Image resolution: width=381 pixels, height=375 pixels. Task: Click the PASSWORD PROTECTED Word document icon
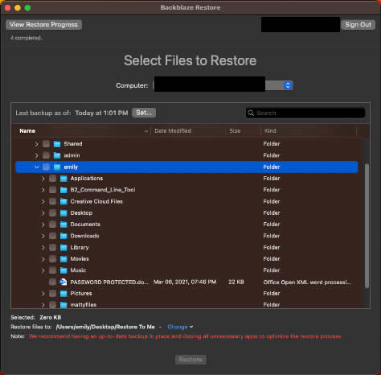63,282
